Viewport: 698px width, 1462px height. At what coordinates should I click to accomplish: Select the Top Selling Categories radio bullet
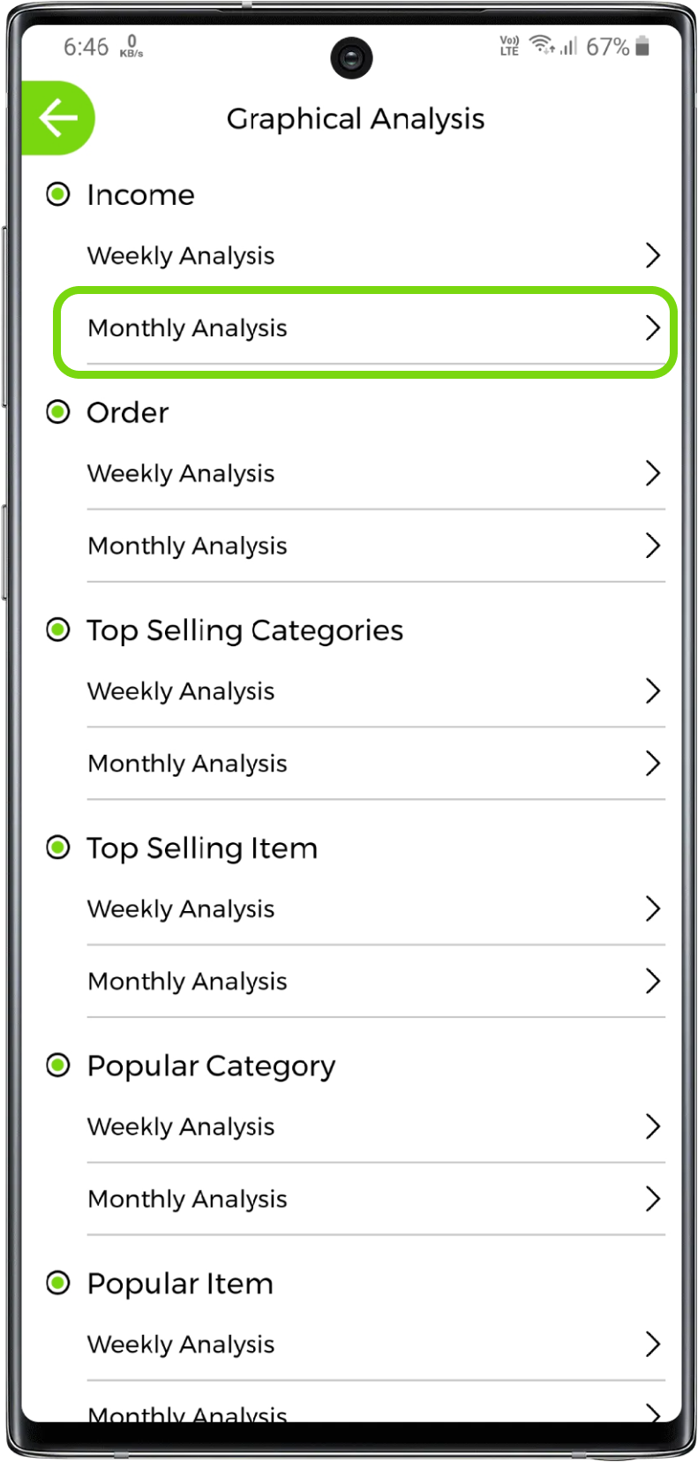tap(58, 629)
